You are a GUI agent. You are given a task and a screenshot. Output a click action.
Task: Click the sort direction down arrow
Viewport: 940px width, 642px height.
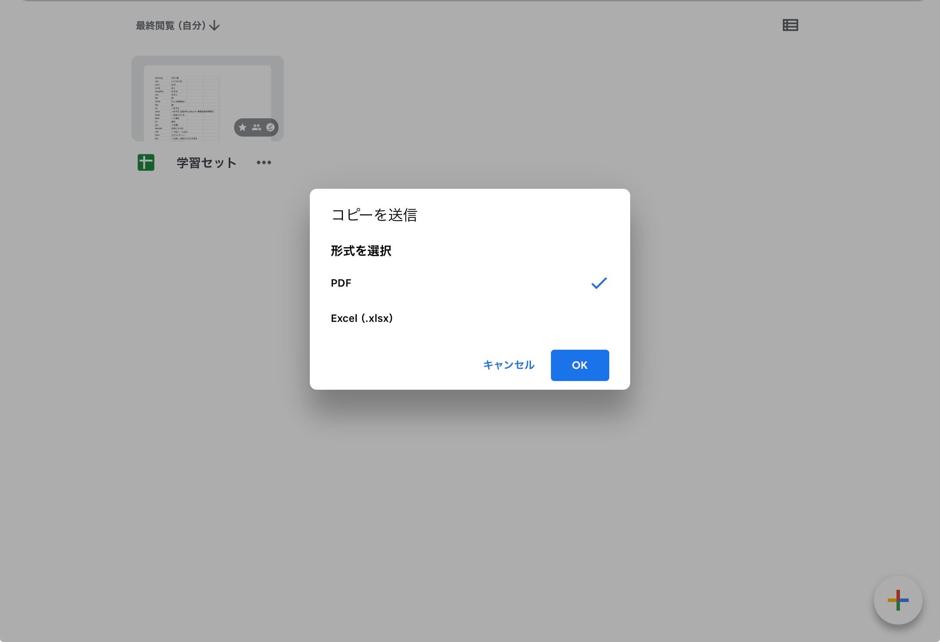pos(215,26)
